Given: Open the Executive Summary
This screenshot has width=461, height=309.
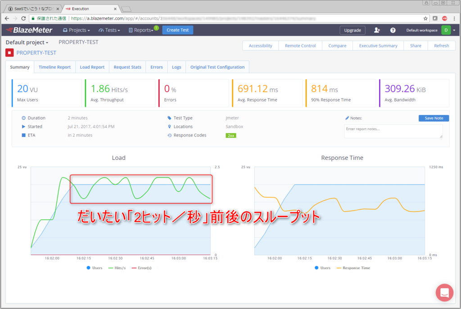Looking at the screenshot, I should [x=378, y=45].
